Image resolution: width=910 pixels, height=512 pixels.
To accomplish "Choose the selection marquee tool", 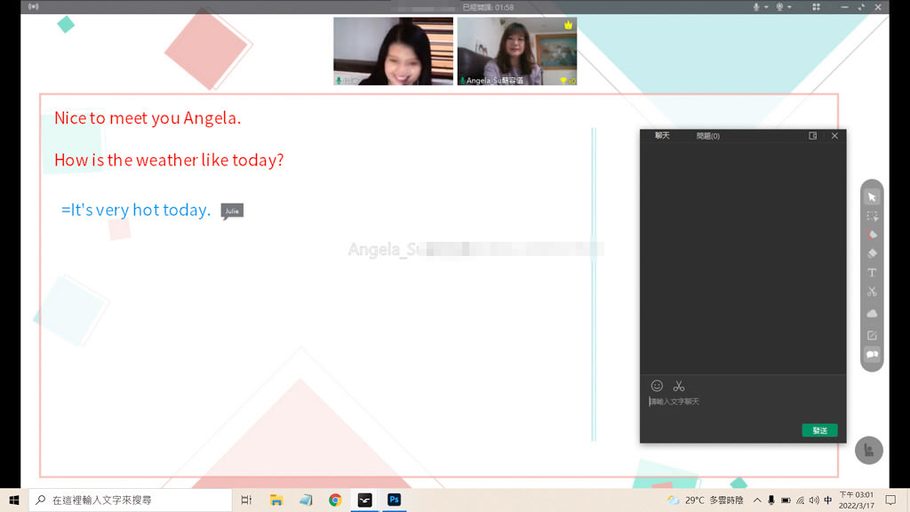I will [x=872, y=217].
